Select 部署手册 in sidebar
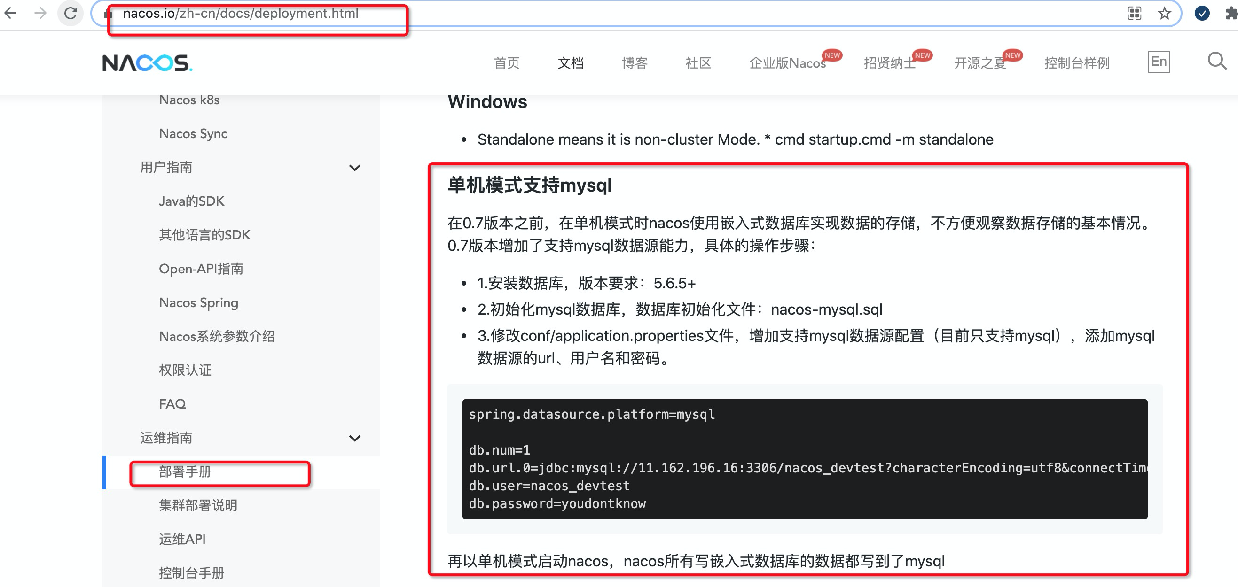The width and height of the screenshot is (1238, 587). (185, 472)
